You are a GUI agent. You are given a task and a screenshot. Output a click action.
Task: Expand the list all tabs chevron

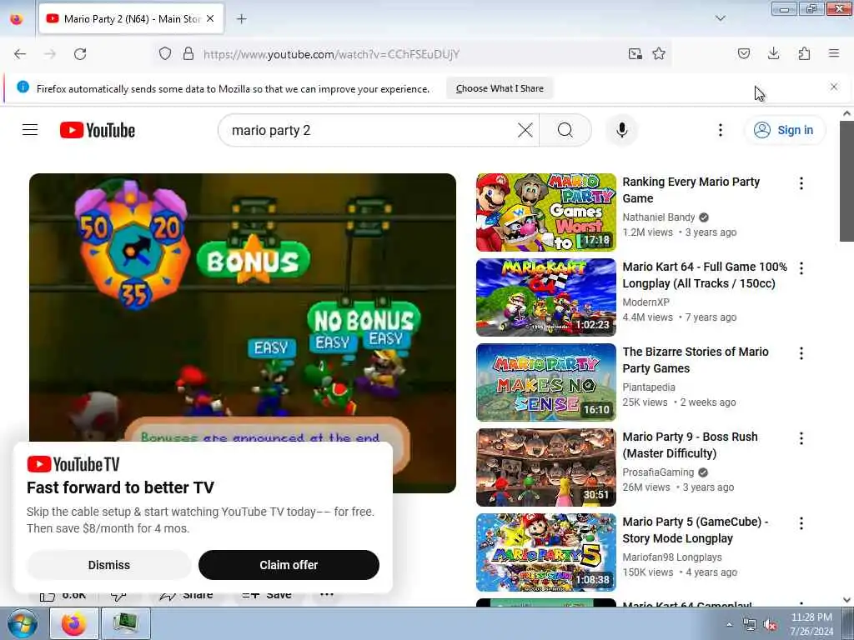[x=721, y=18]
